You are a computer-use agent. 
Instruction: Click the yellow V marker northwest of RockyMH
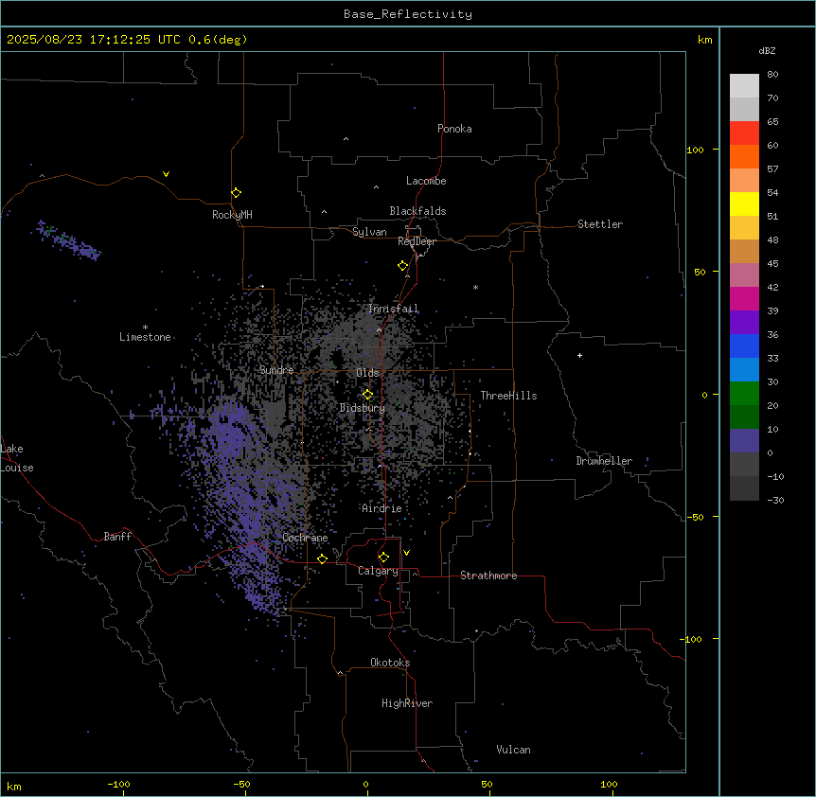click(x=166, y=174)
